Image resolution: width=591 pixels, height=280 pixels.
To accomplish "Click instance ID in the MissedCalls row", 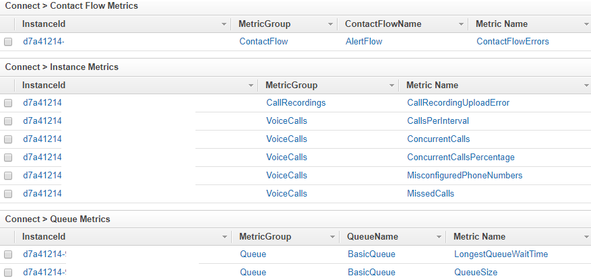I will (x=42, y=193).
